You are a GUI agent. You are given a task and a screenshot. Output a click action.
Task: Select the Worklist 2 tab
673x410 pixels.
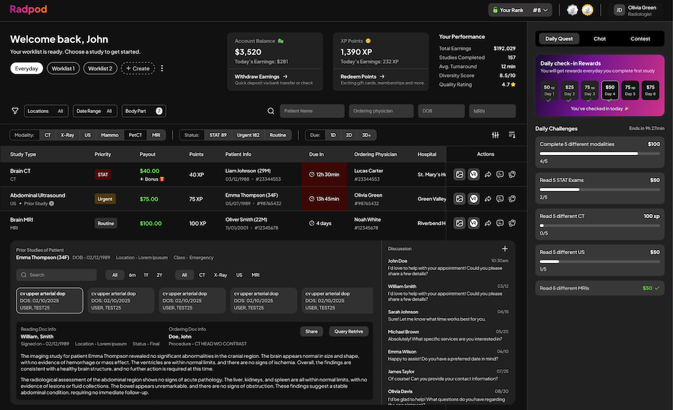pyautogui.click(x=100, y=69)
